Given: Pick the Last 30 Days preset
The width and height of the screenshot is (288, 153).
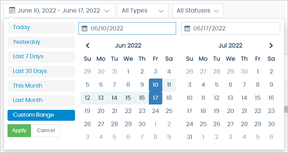Looking at the screenshot, I should point(41,71).
